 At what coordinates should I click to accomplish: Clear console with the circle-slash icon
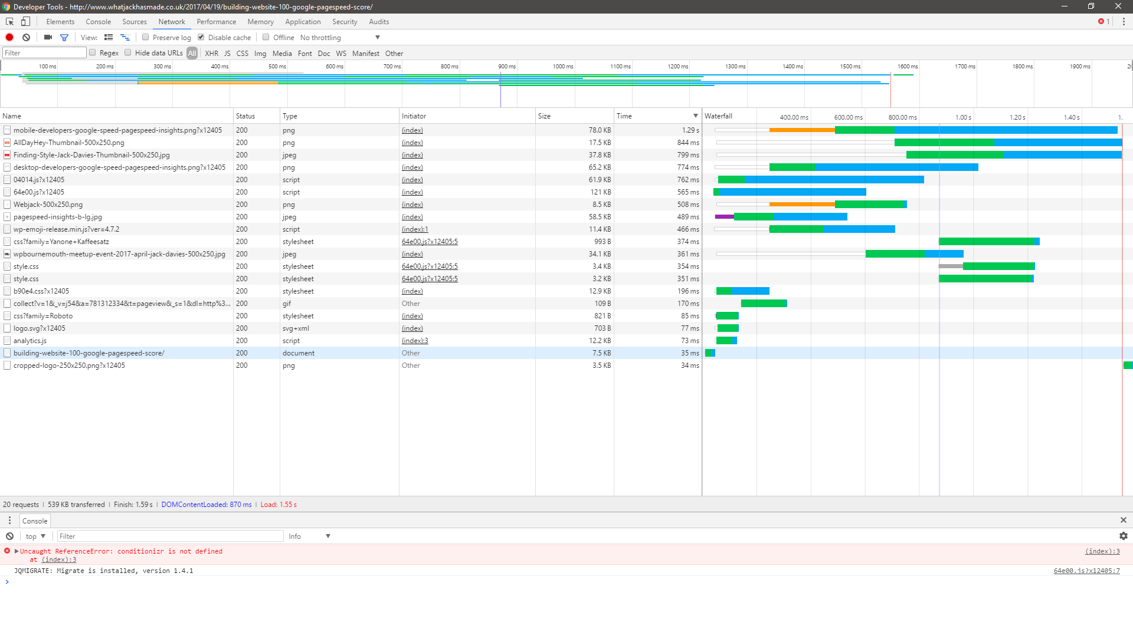point(10,536)
